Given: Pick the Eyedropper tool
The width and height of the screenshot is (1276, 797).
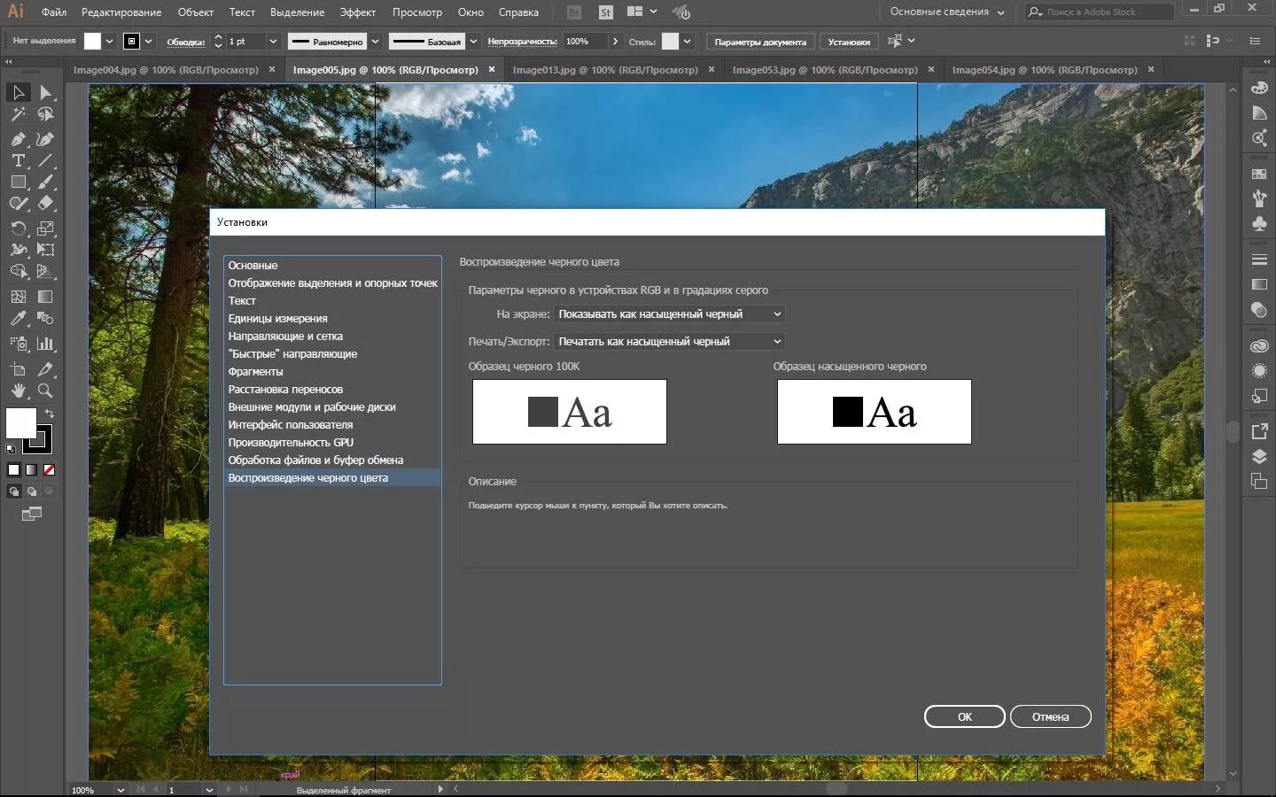Looking at the screenshot, I should [x=18, y=317].
